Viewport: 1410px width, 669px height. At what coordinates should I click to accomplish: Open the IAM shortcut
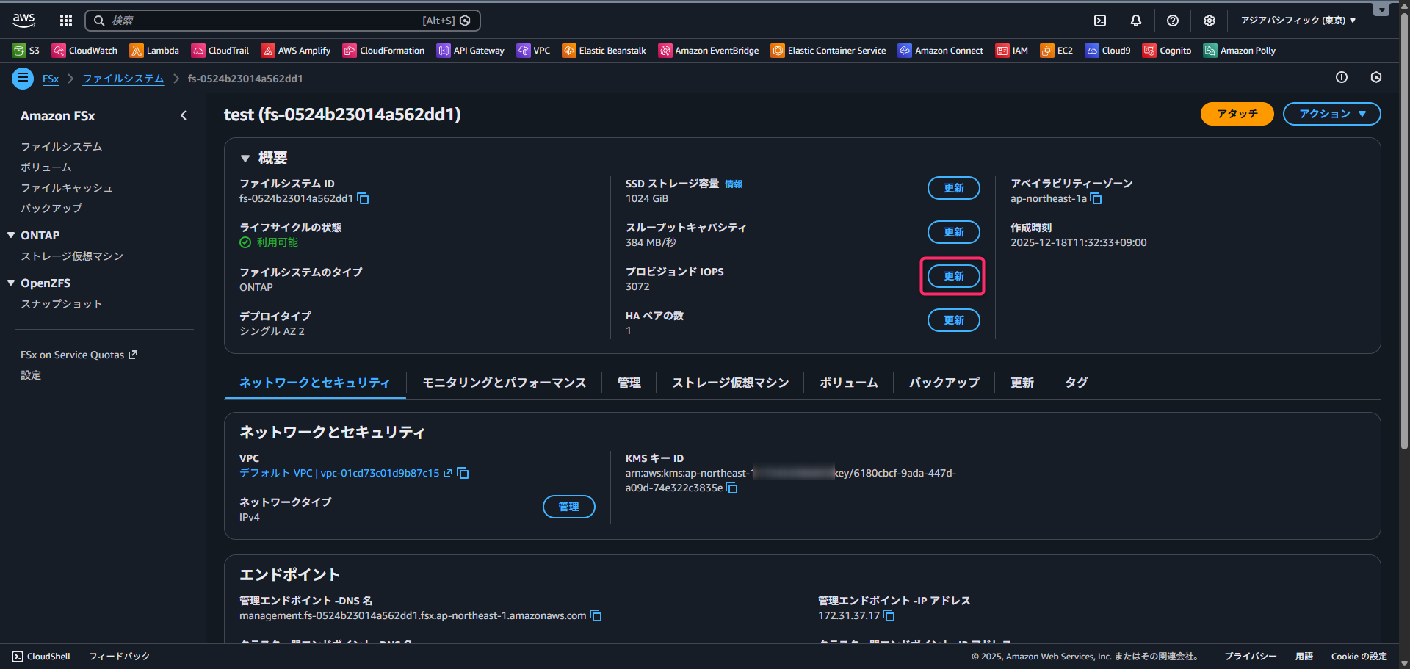click(1012, 51)
